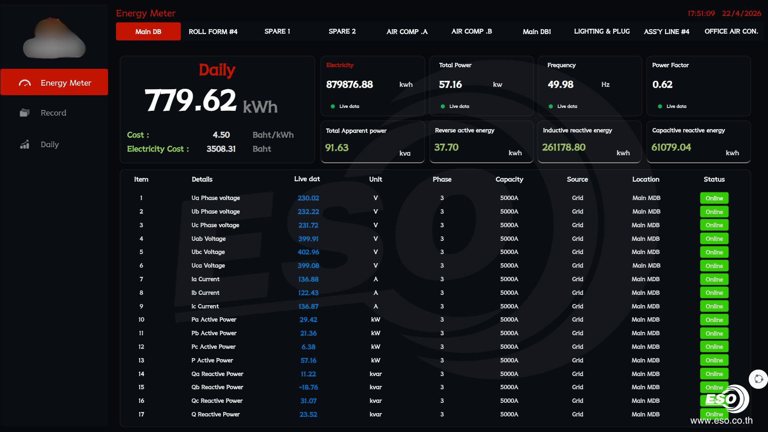Click Online status for Ia Current row
The image size is (768, 432).
714,280
